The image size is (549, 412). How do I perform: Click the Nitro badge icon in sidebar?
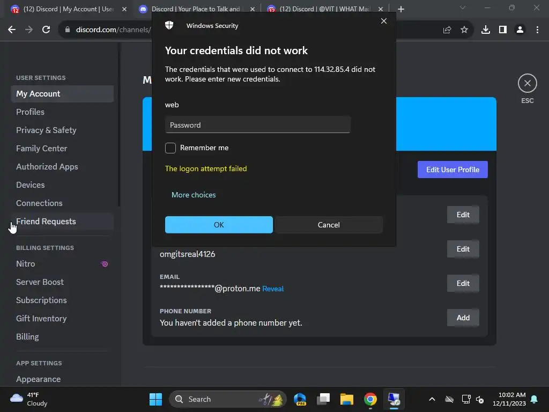point(105,264)
